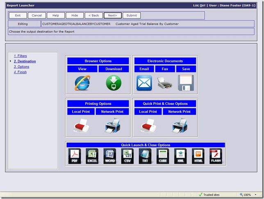Open report as TXT file icon
This screenshot has width=264, height=199.
pos(146,157)
